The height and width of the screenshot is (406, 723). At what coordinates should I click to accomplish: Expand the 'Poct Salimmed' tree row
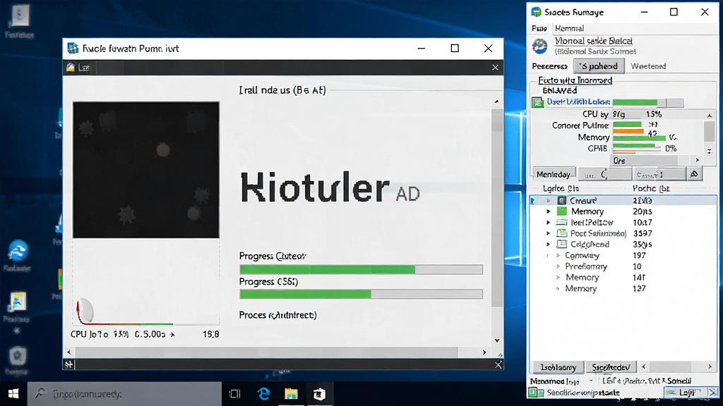(549, 233)
